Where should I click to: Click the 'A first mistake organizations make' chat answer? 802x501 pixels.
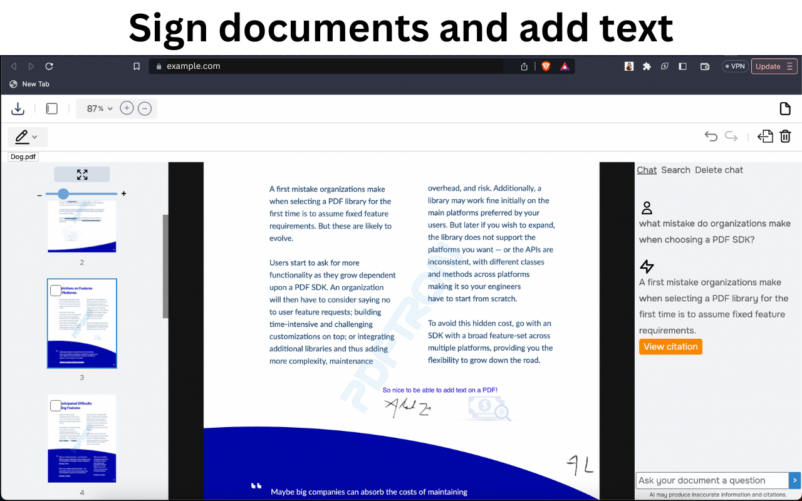click(x=714, y=306)
